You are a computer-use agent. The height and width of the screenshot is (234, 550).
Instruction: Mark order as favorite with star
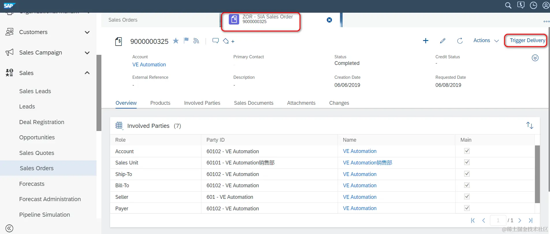click(x=176, y=41)
